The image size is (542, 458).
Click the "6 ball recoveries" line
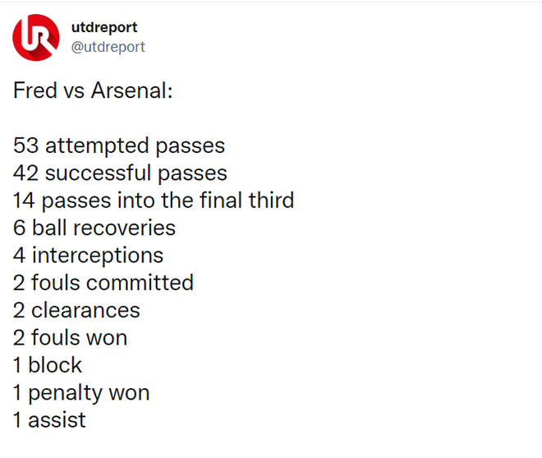[x=94, y=227]
